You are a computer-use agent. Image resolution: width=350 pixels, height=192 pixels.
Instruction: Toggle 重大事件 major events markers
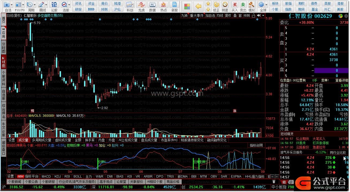[x=197, y=16]
